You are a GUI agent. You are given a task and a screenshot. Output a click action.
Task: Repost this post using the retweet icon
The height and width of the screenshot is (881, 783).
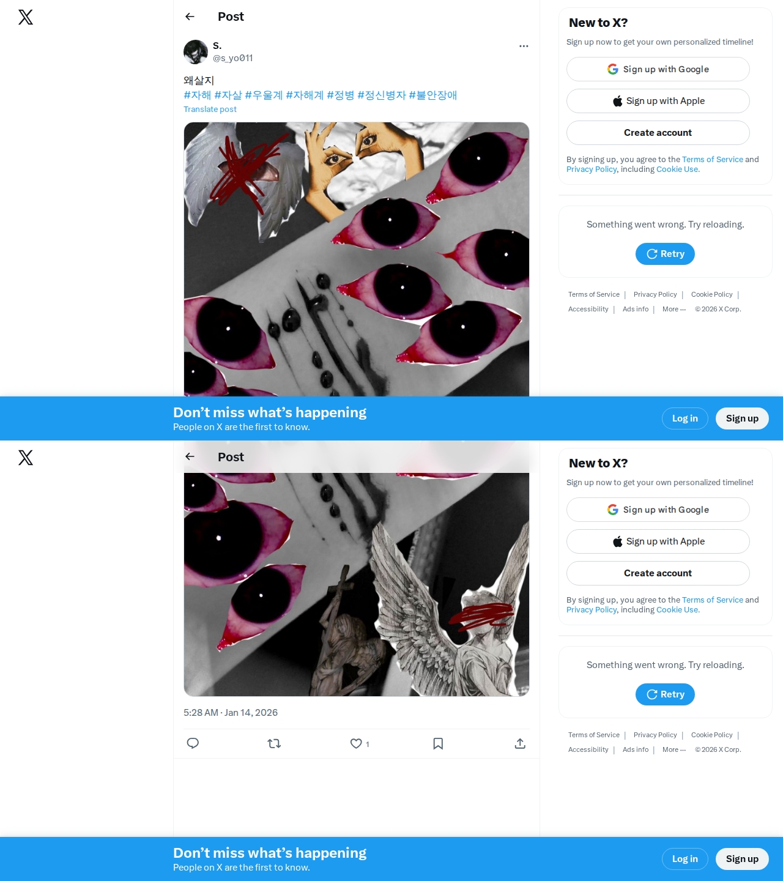pyautogui.click(x=274, y=743)
